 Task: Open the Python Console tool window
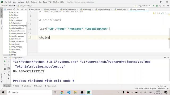pos(50,86)
